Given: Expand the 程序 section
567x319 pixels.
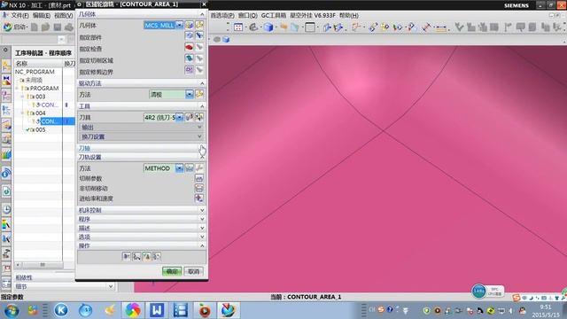Looking at the screenshot, I should pyautogui.click(x=142, y=219).
